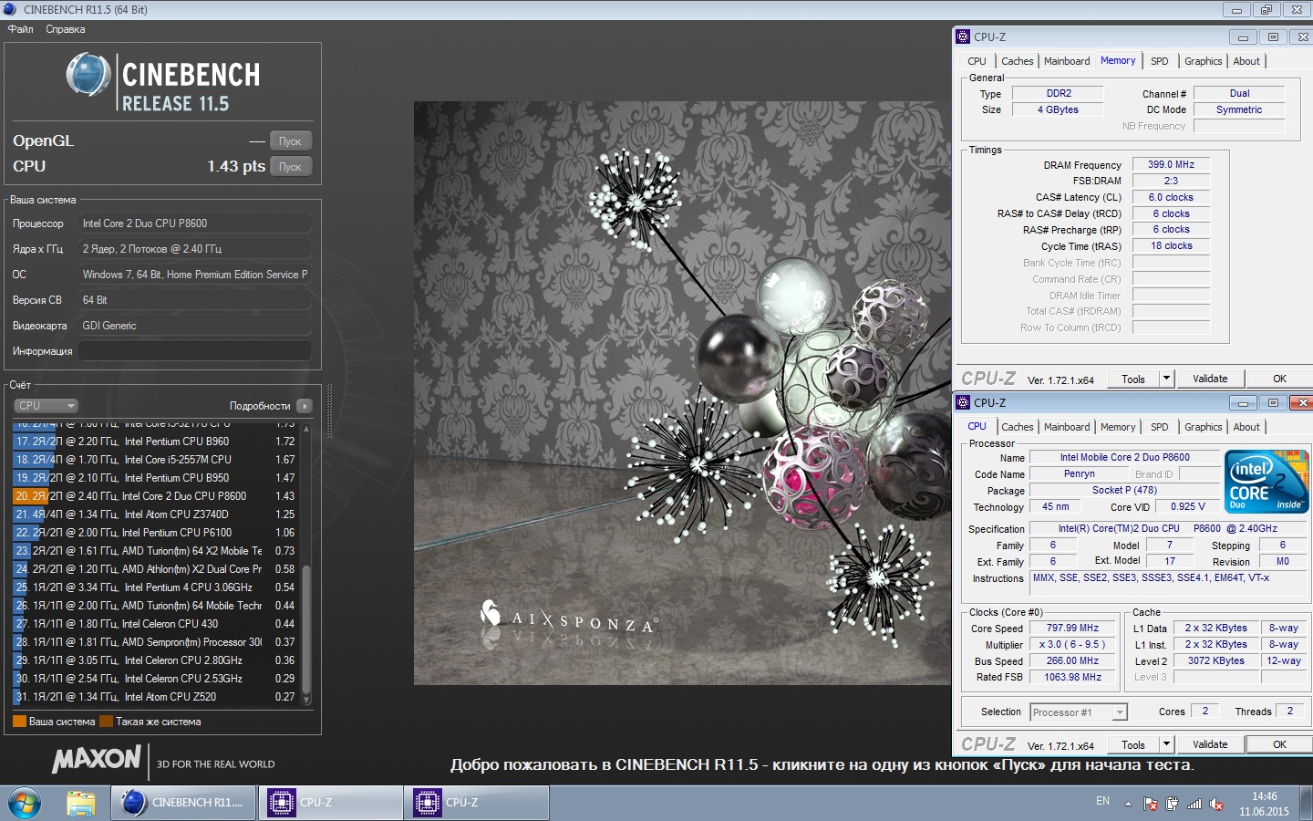Open Caches tab in lower CPU-Z window

(x=1018, y=427)
